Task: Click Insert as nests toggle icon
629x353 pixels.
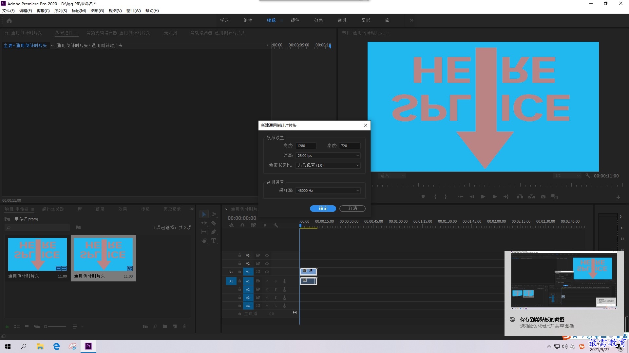Action: 231,225
